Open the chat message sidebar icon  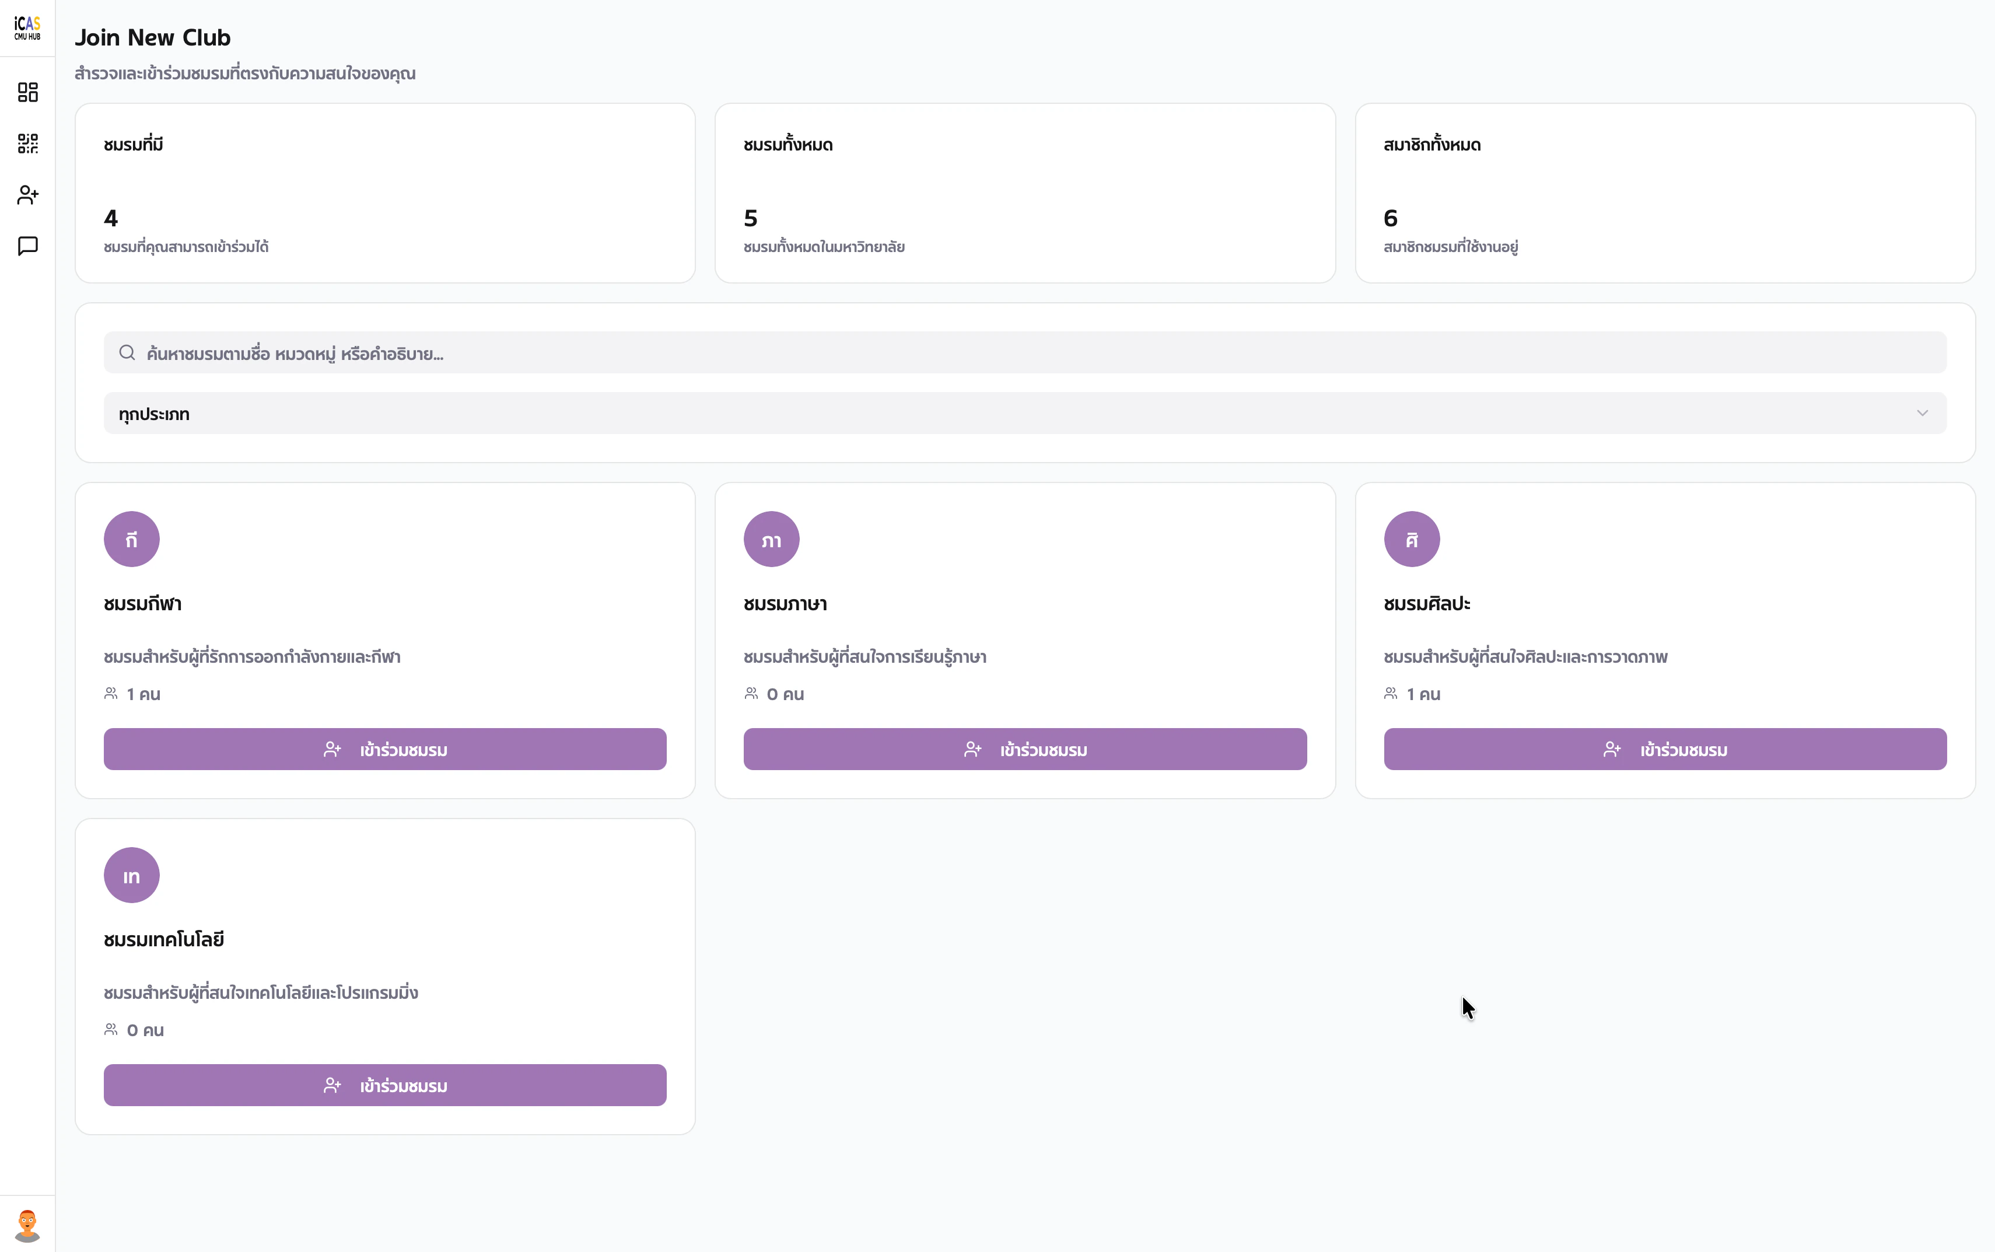coord(27,246)
